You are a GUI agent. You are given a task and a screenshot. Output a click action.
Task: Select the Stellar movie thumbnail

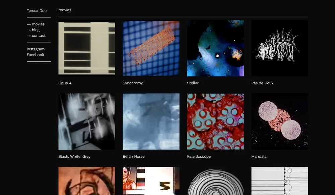[215, 48]
